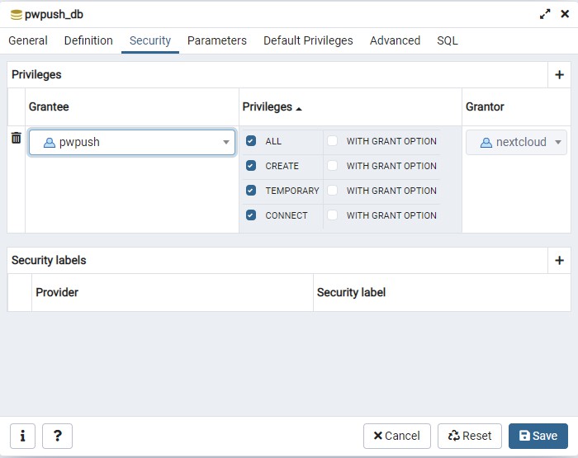The image size is (578, 458).
Task: Enable WITH GRANT OPTION for CONNECT
Action: coord(333,215)
